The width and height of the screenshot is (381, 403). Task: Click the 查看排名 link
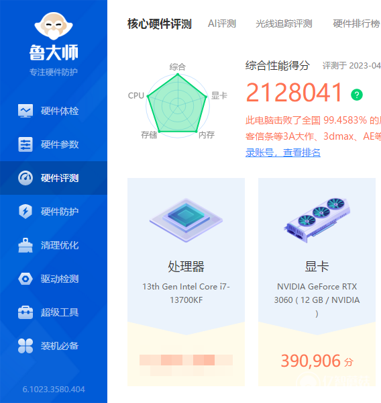coord(301,152)
